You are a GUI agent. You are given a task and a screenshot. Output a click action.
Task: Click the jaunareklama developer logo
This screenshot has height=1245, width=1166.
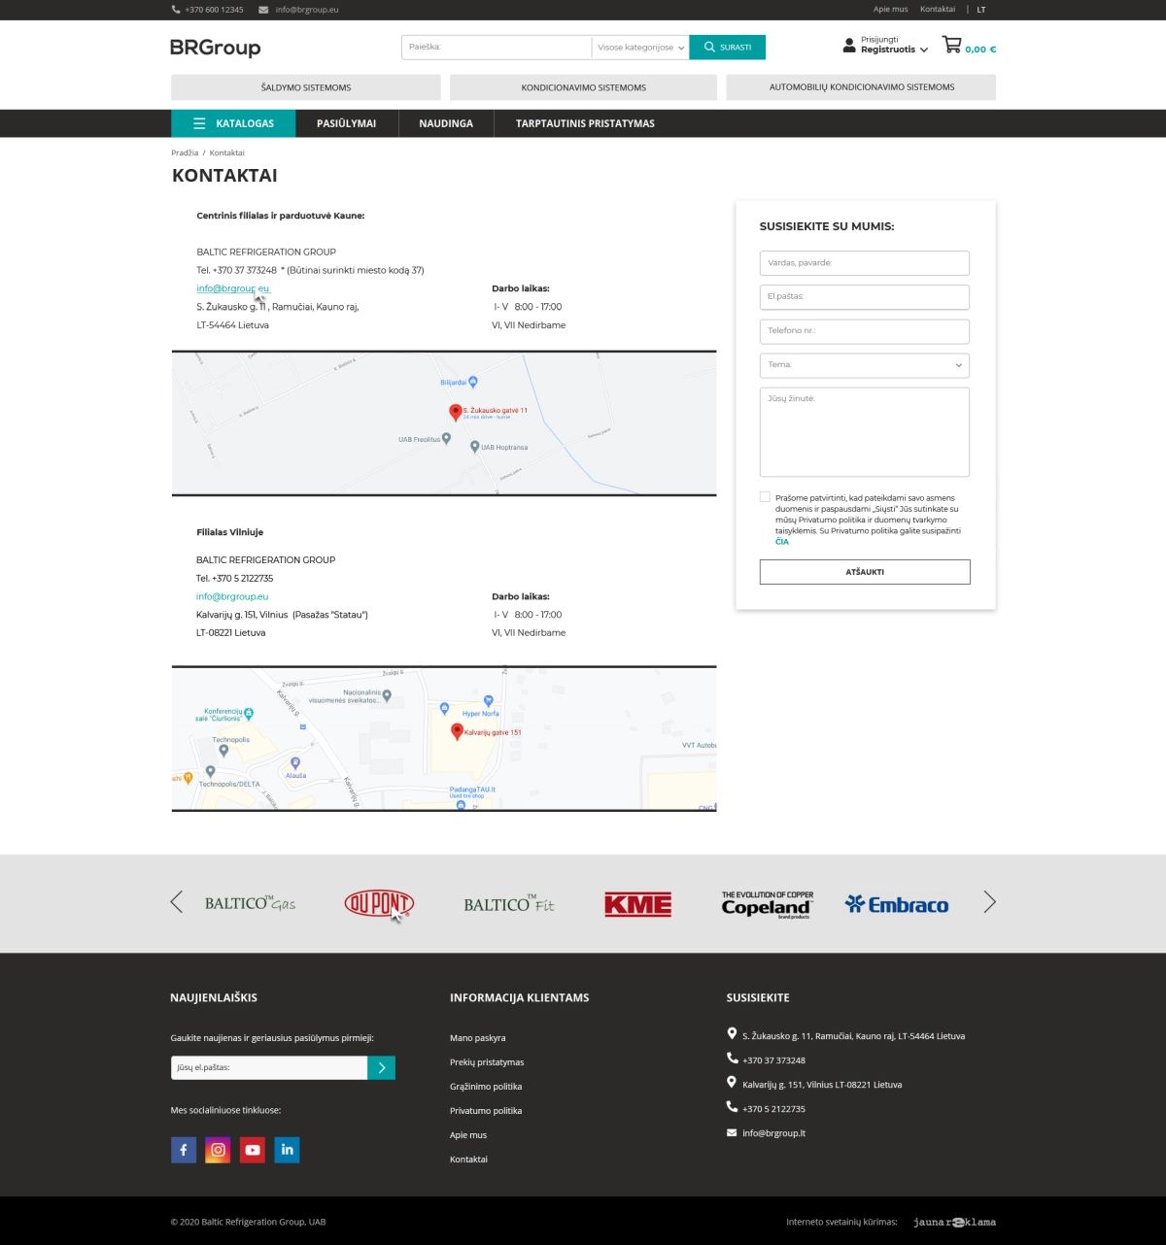click(954, 1222)
